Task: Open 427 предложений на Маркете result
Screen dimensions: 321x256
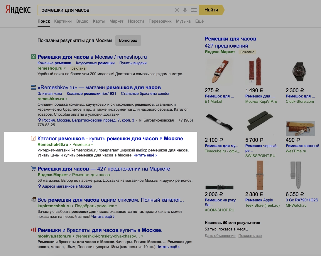Action: pyautogui.click(x=104, y=169)
